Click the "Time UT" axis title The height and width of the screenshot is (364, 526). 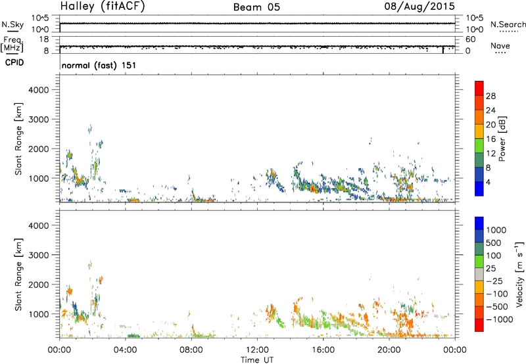tap(257, 360)
